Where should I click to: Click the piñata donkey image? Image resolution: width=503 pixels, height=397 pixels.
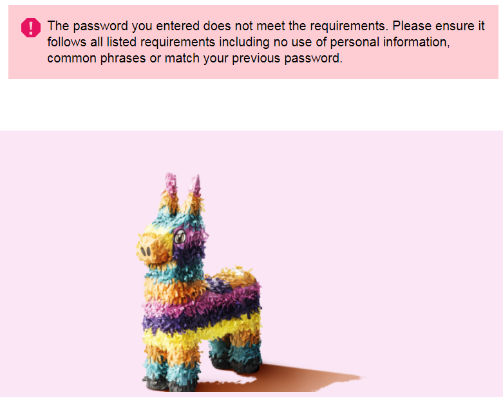[199, 282]
